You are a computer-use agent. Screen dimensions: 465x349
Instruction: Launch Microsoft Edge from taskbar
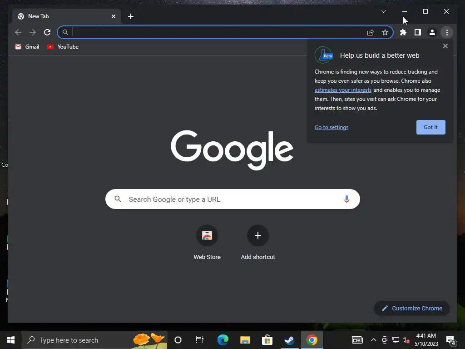223,340
